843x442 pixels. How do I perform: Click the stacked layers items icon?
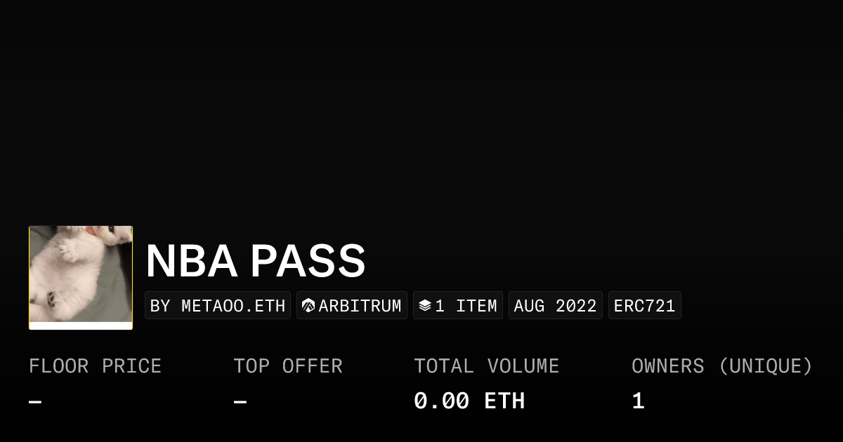click(424, 306)
